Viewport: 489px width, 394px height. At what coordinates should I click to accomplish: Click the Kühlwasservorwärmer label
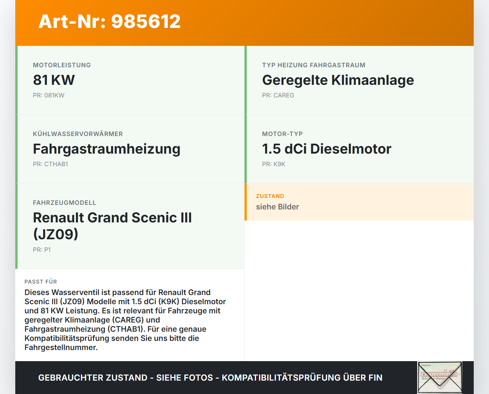(78, 134)
